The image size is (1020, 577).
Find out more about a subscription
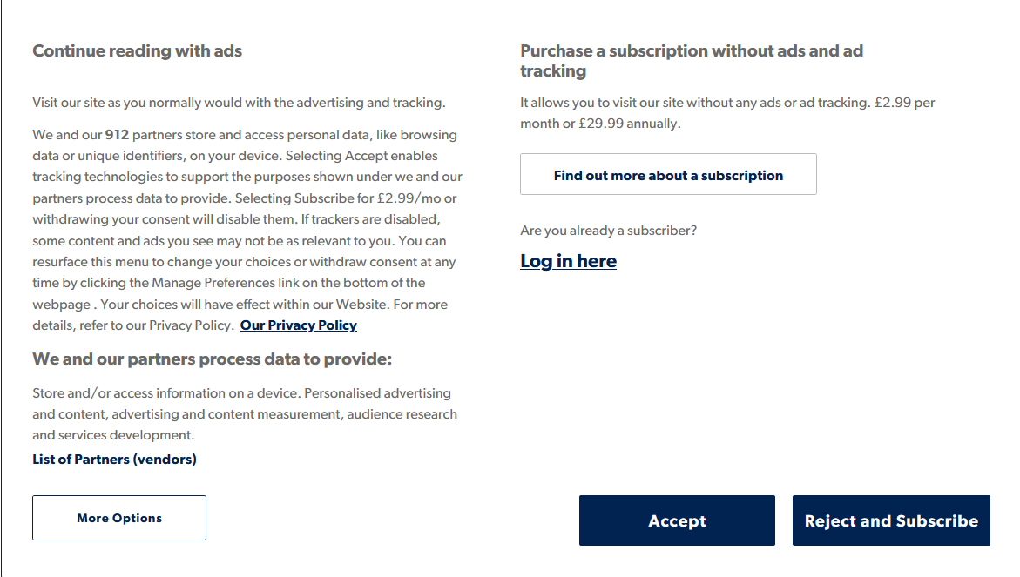point(668,175)
